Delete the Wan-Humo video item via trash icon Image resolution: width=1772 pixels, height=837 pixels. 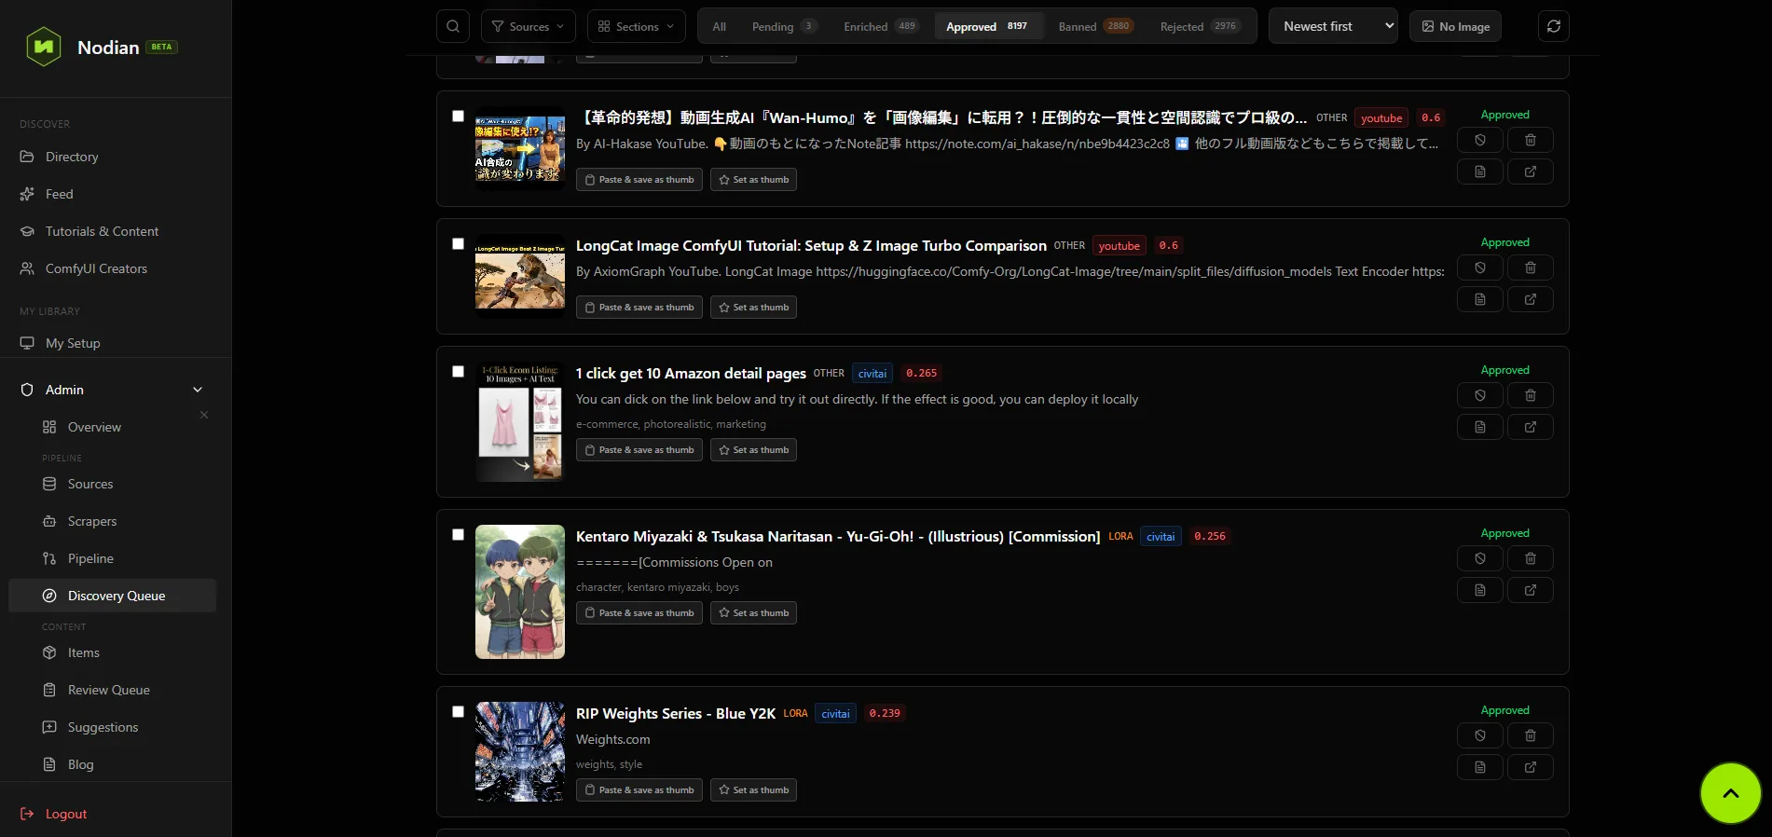pyautogui.click(x=1531, y=140)
